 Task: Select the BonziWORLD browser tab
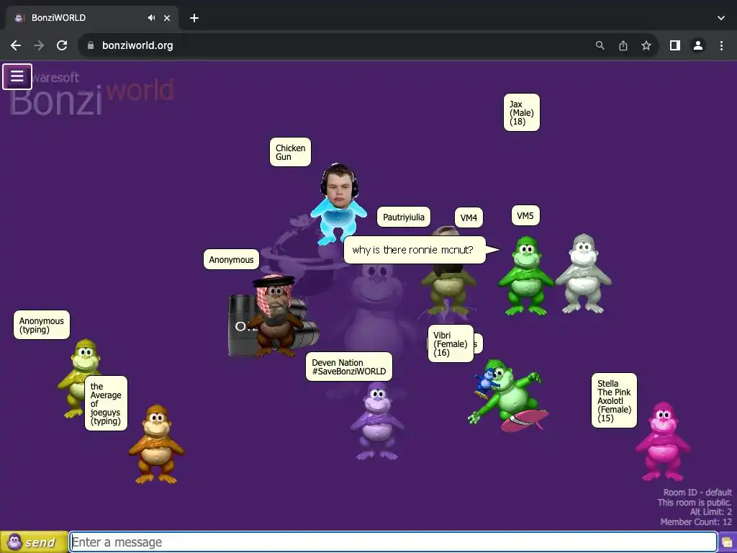point(92,18)
